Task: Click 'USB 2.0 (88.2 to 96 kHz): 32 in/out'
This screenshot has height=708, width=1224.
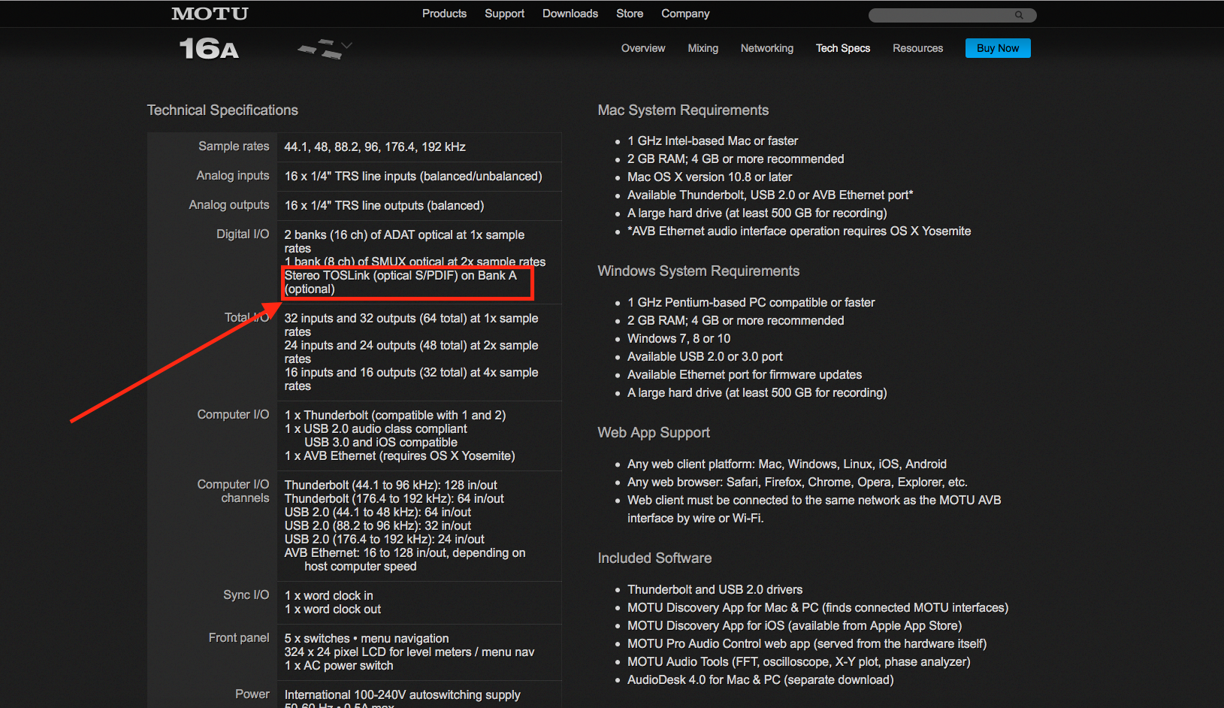Action: coord(378,526)
